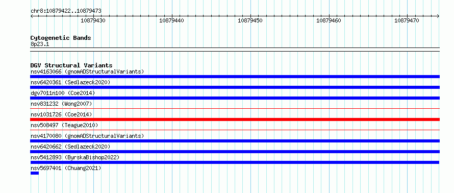This screenshot has width=454, height=193.
Task: Select the thin red line under nsv831232
Action: coord(235,109)
